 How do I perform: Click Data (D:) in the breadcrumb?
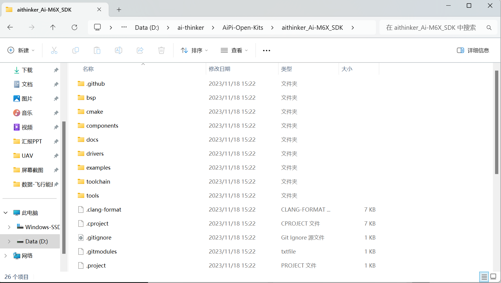[x=147, y=28]
